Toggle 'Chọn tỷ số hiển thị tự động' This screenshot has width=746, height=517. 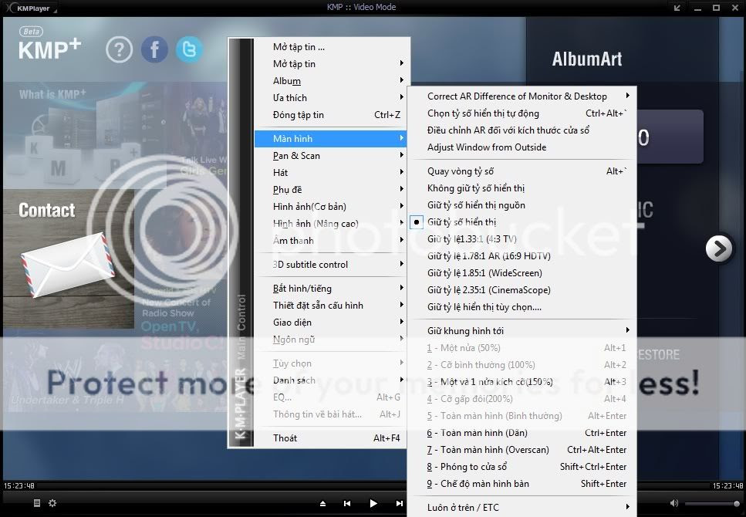click(x=523, y=113)
